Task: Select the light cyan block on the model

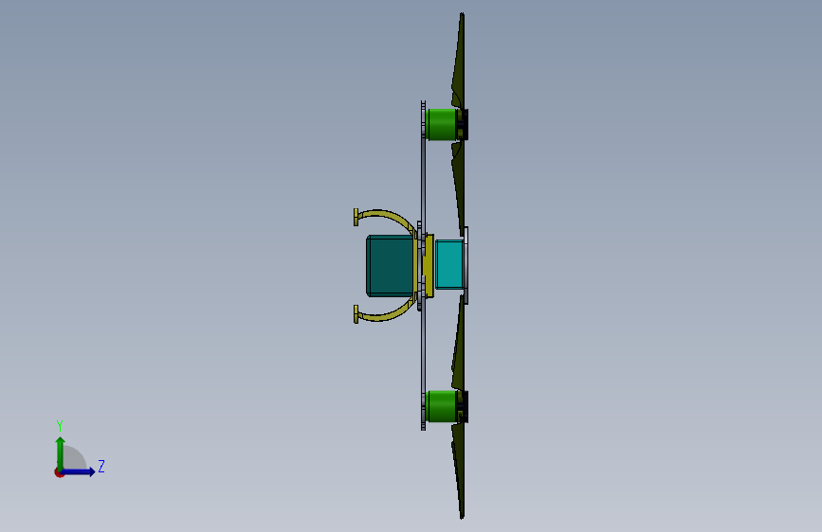Action: click(x=449, y=264)
